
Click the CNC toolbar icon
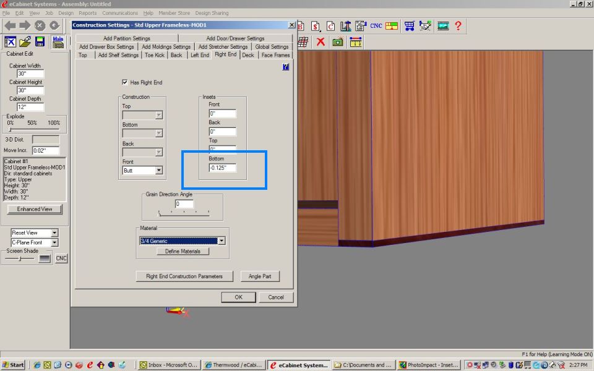(x=376, y=26)
